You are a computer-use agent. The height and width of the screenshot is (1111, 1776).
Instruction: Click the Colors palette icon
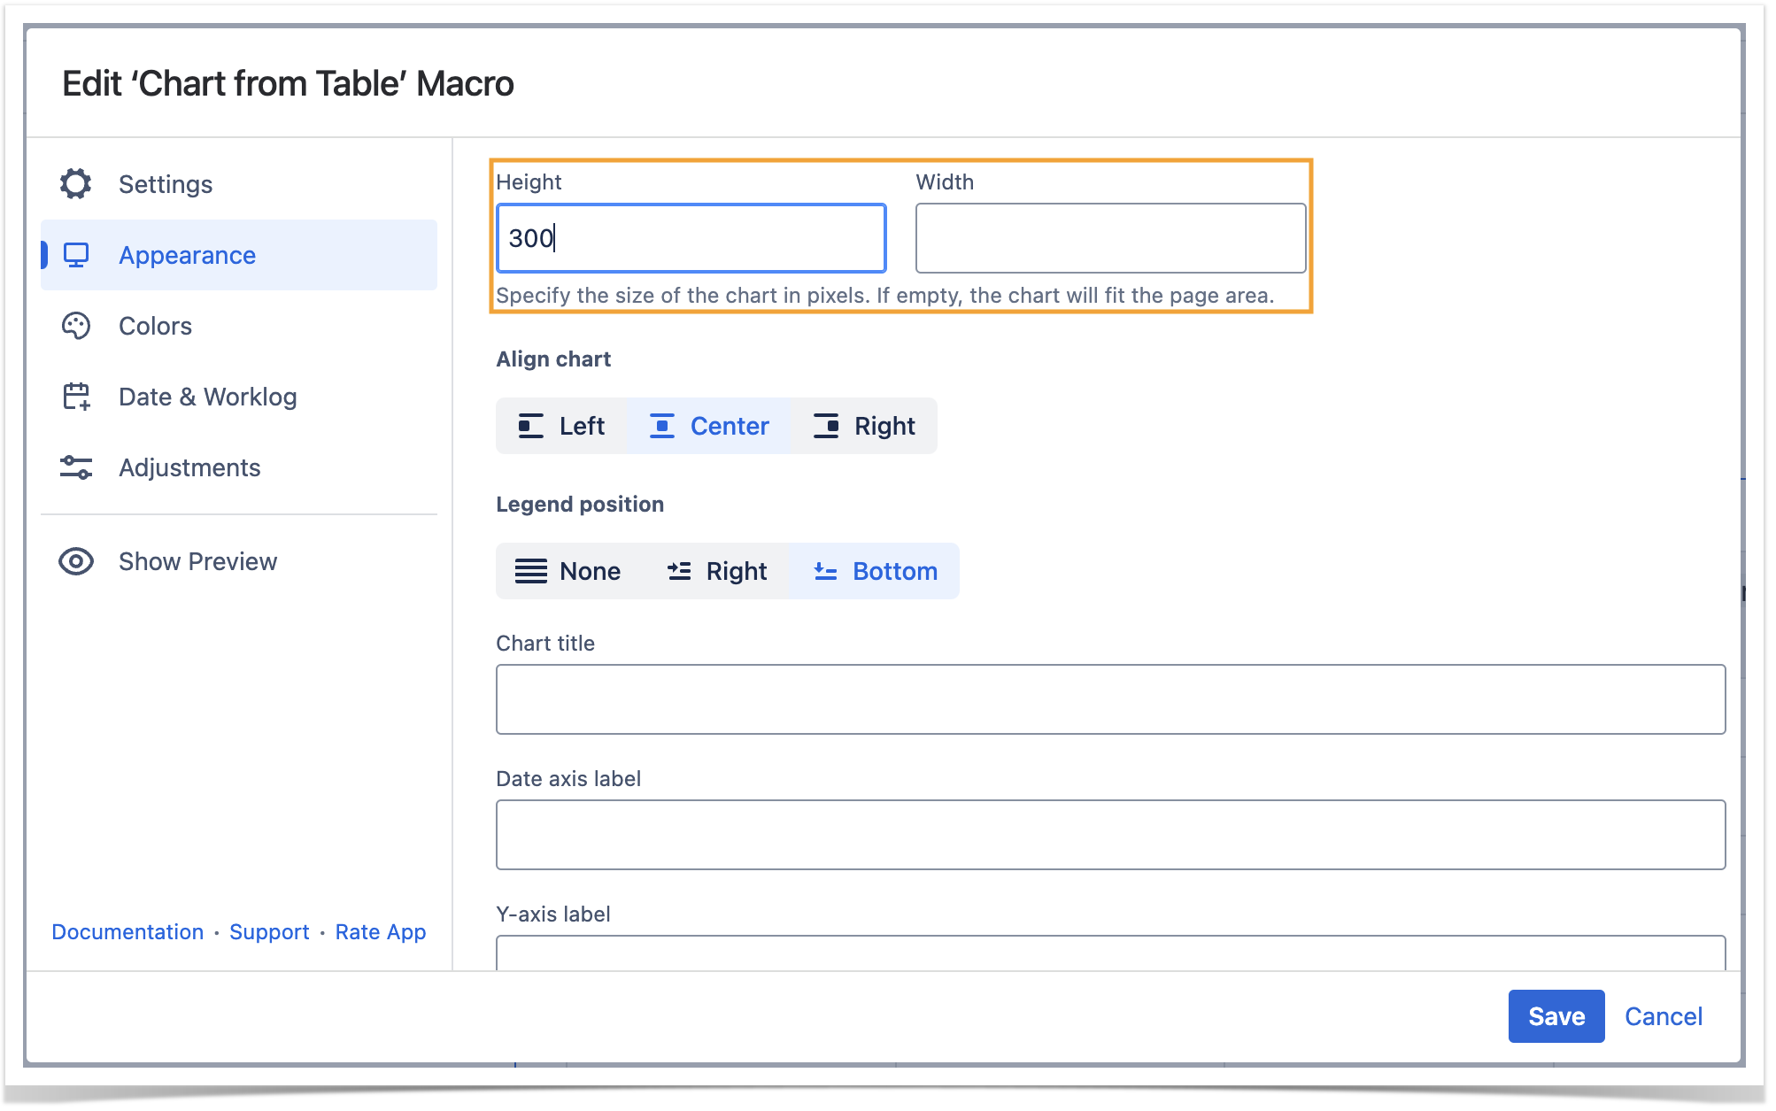point(76,326)
